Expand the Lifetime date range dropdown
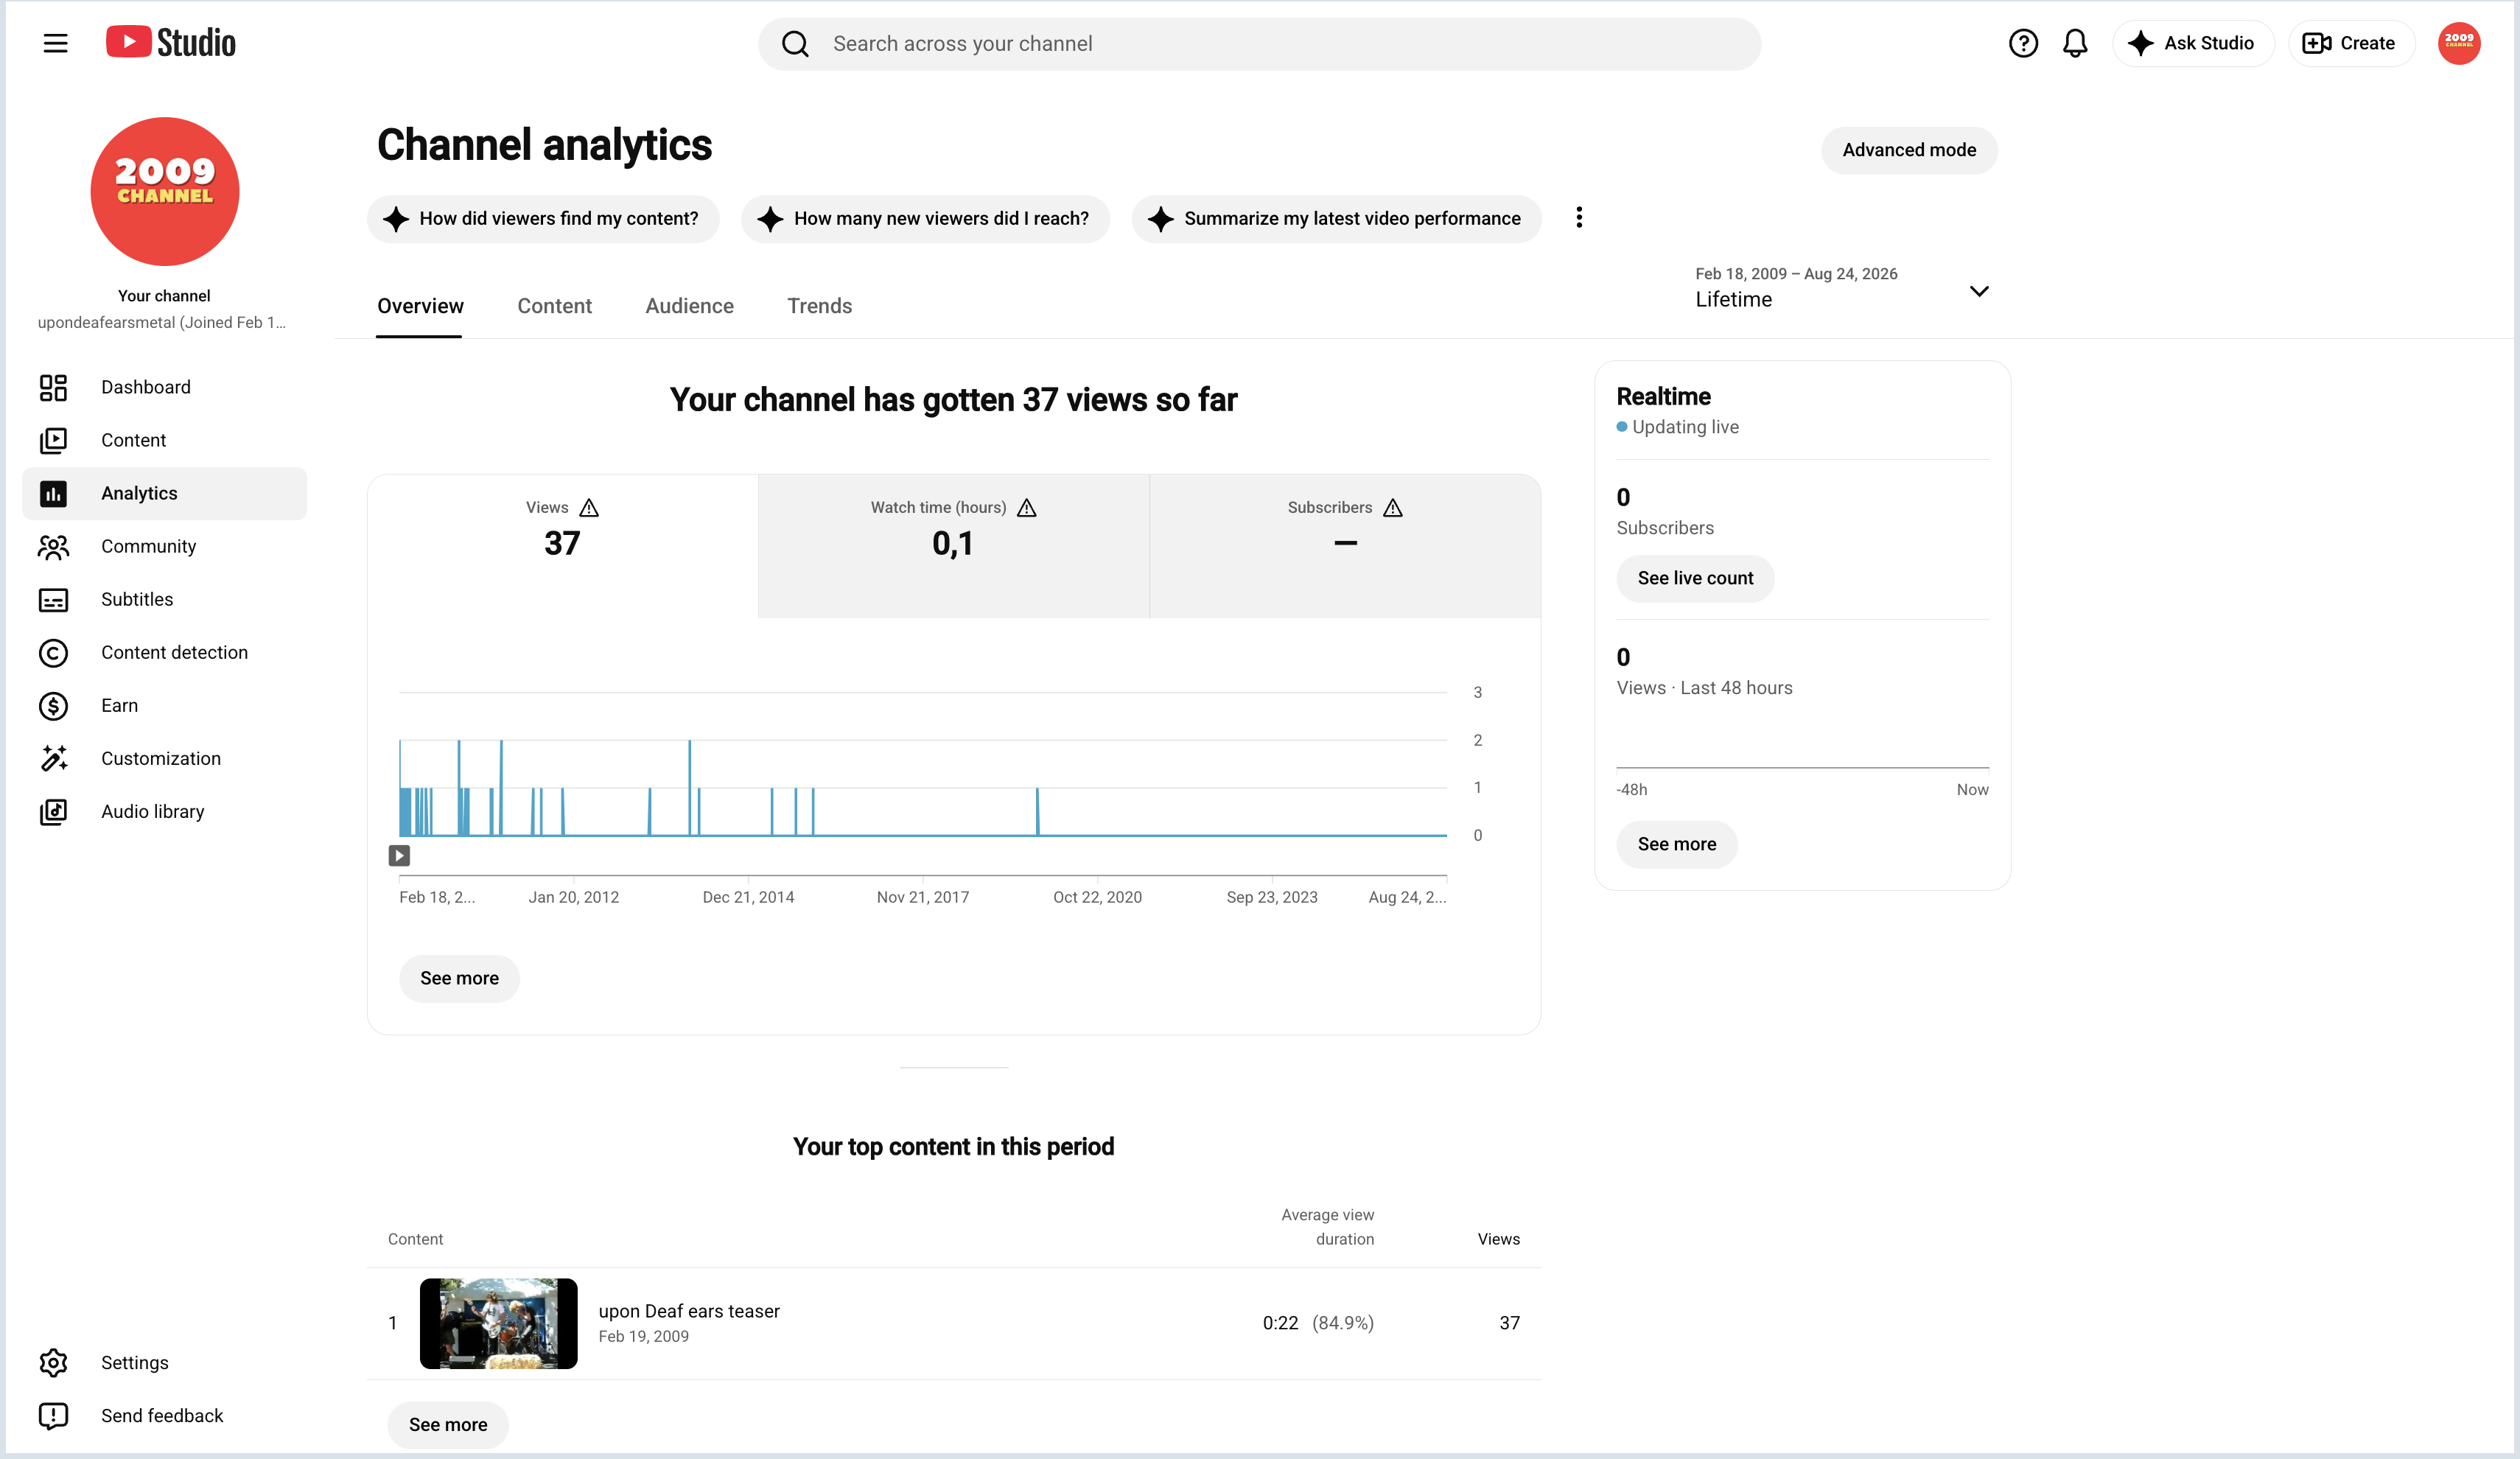Viewport: 2520px width, 1459px height. pyautogui.click(x=1842, y=288)
